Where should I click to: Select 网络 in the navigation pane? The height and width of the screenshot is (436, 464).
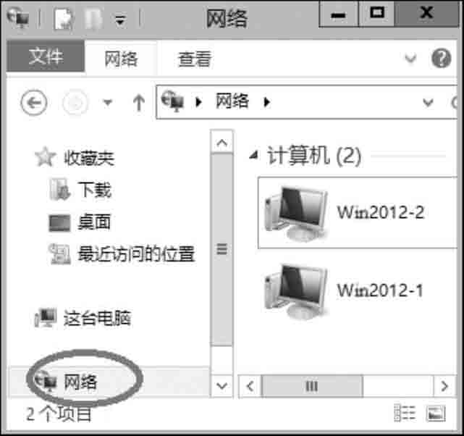[80, 381]
